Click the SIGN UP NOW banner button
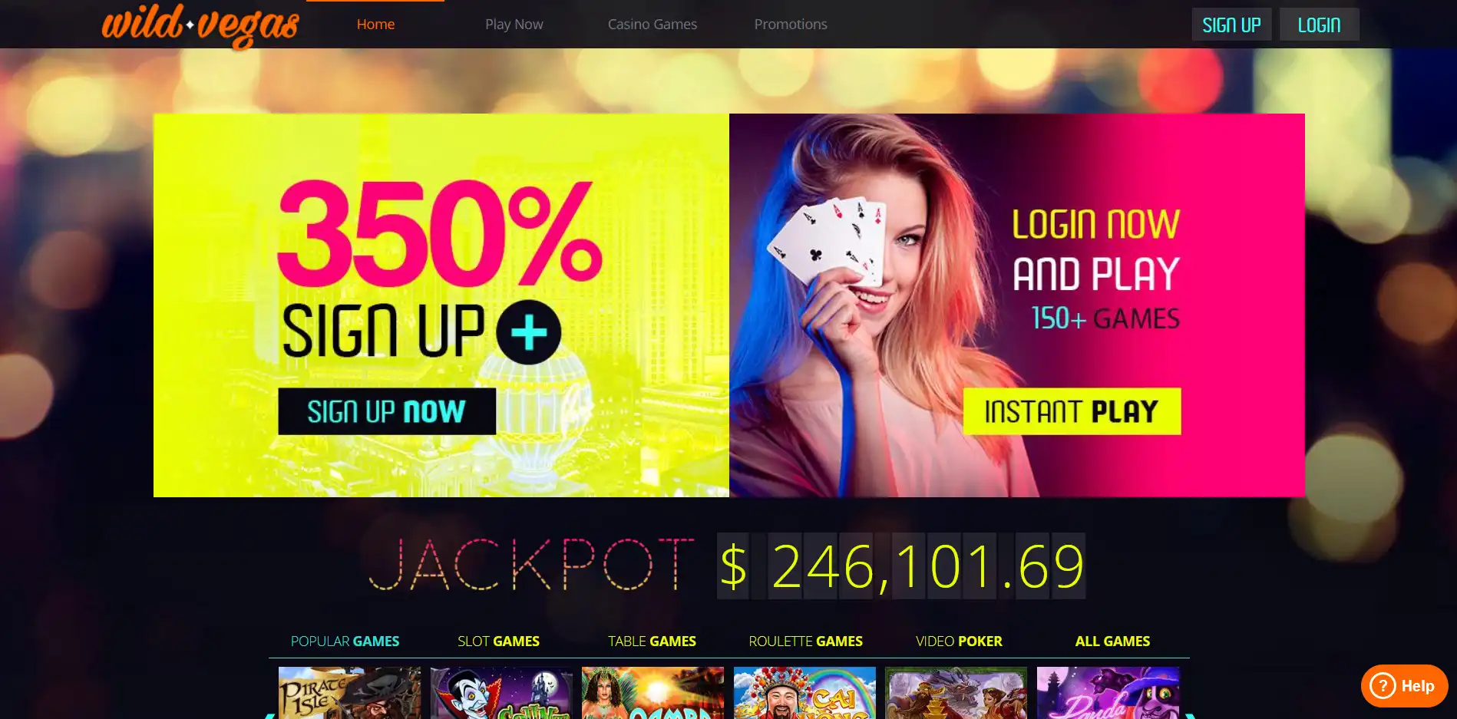This screenshot has width=1457, height=719. pos(387,411)
